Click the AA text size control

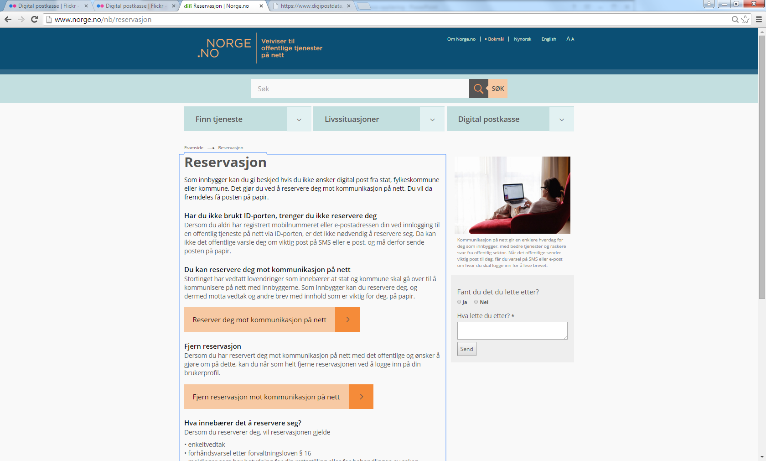(570, 39)
